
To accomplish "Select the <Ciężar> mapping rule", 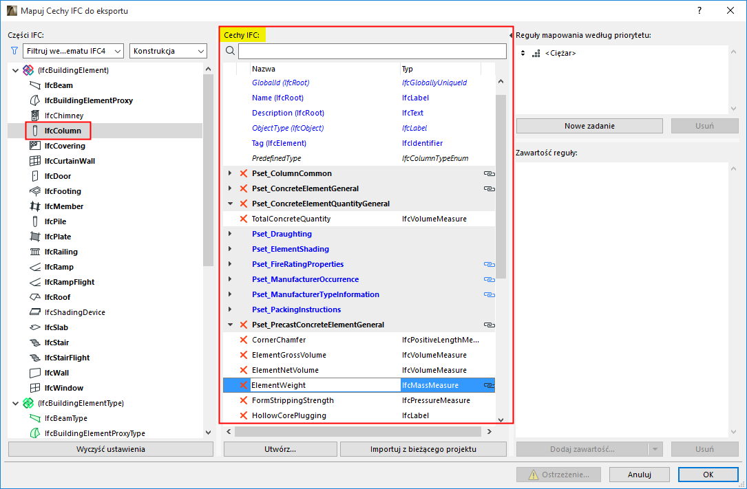I will click(560, 53).
